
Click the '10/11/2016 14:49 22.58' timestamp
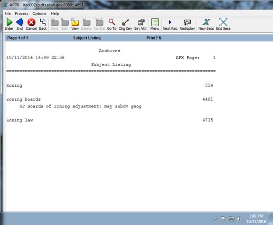coord(35,58)
